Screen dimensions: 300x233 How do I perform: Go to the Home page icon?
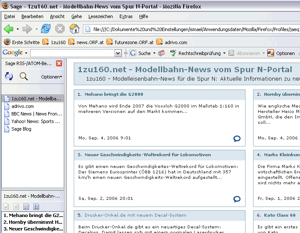(x=74, y=29)
